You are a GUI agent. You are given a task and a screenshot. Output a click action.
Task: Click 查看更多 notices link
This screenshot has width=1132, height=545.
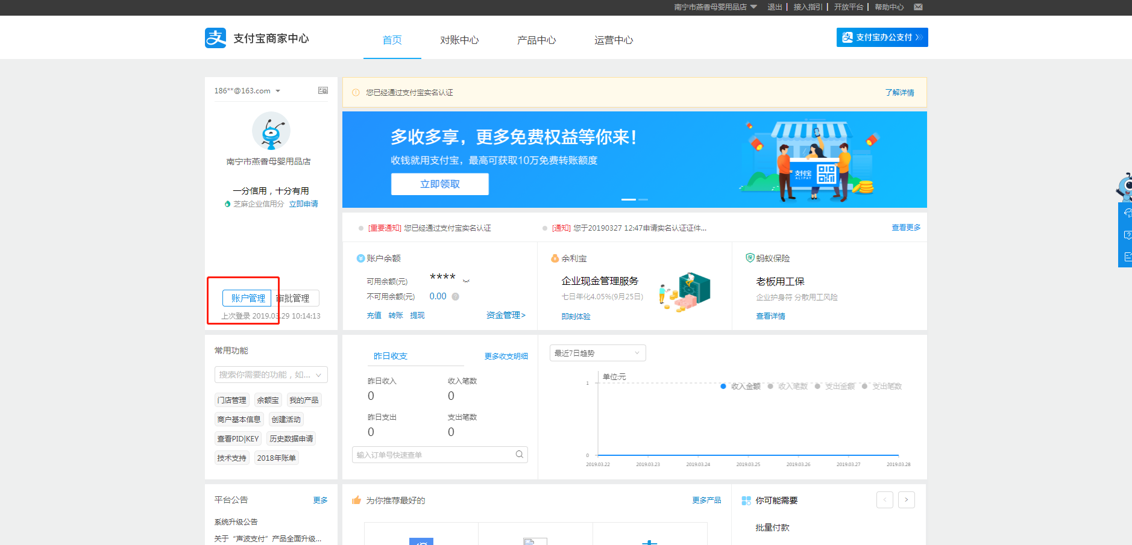tap(907, 228)
